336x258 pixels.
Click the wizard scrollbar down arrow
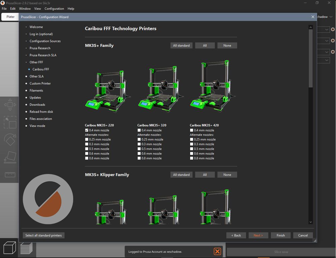310,222
